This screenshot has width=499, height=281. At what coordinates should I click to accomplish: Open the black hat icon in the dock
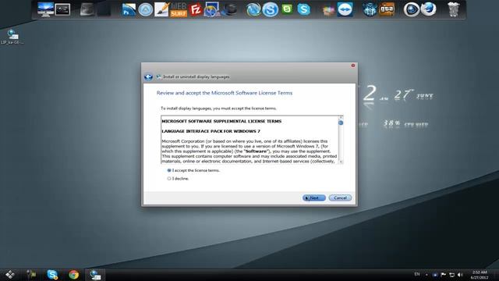pyautogui.click(x=229, y=9)
